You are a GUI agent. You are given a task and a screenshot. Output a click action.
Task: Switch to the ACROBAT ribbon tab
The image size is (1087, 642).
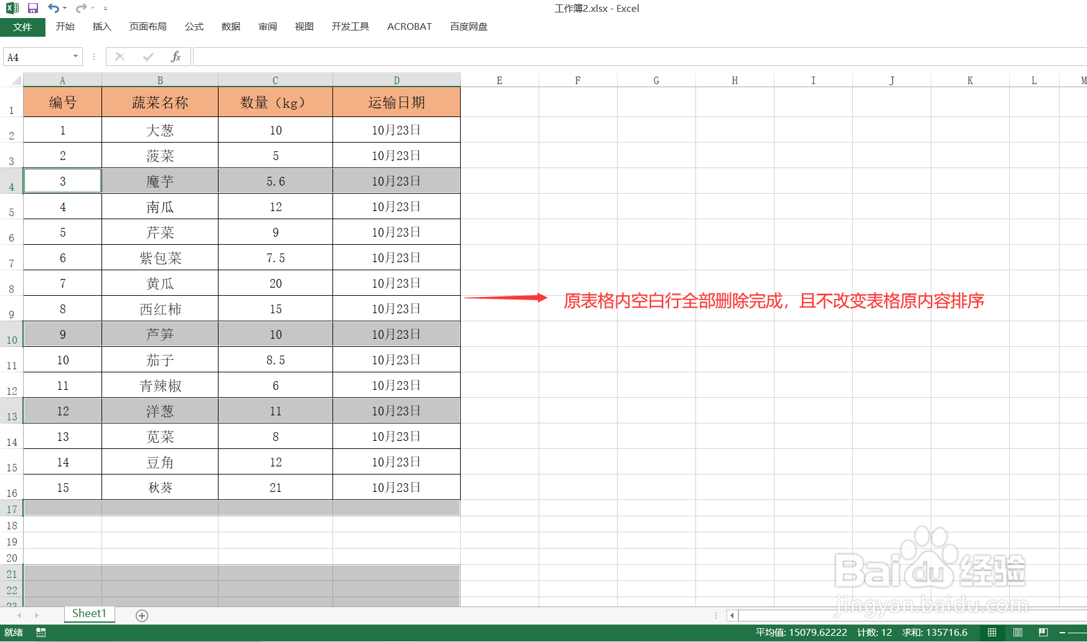[x=410, y=26]
